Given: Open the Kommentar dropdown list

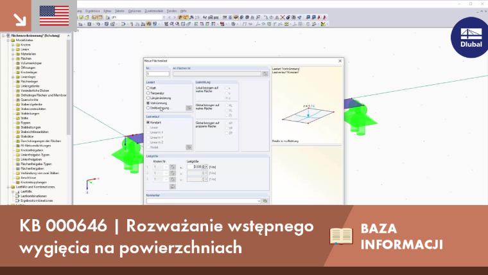Looking at the screenshot, I should [x=259, y=201].
